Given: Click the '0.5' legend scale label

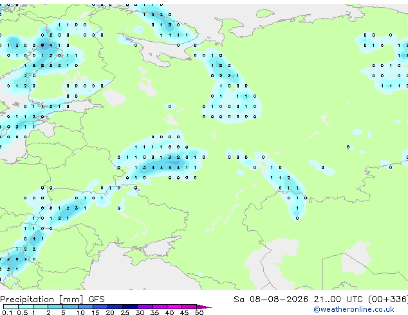Looking at the screenshot, I should tap(23, 312).
